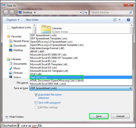Click the Libraries system folder icon

pos(46,29)
